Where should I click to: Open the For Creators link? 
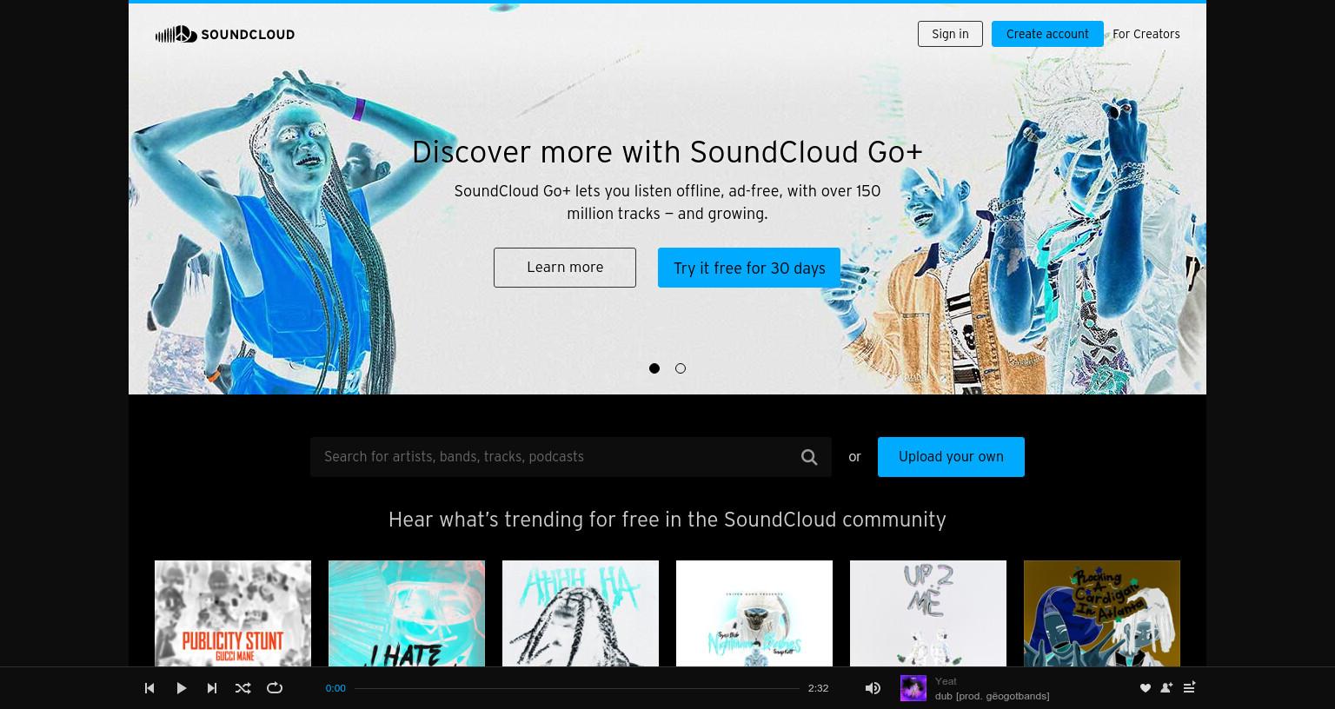(x=1146, y=34)
